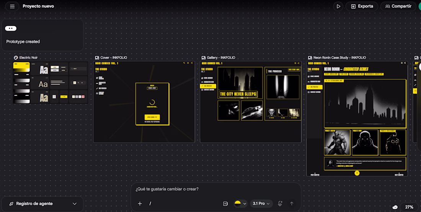Viewport: 421px width, 212px height.
Task: Click the bookmark icon in Neon Ronin frame header
Action: [401, 63]
